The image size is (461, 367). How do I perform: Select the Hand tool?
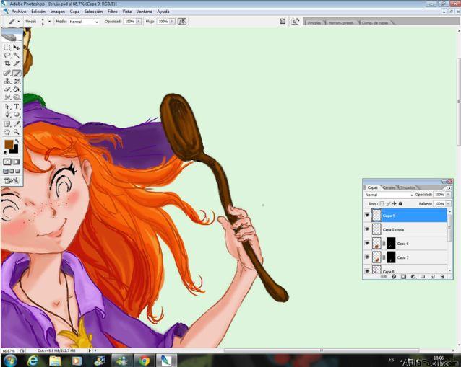click(7, 132)
